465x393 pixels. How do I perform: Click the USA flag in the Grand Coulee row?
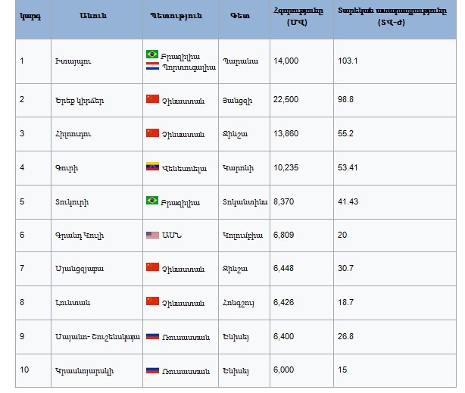pyautogui.click(x=152, y=235)
